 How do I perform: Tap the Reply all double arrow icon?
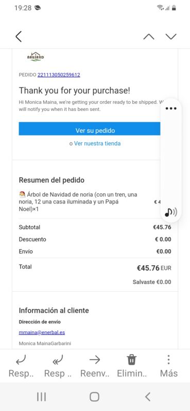(x=58, y=360)
